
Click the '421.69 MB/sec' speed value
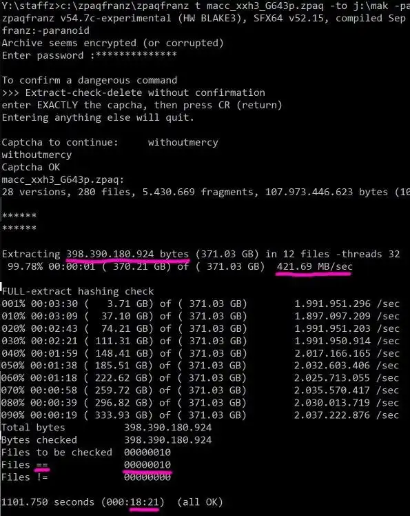[315, 266]
